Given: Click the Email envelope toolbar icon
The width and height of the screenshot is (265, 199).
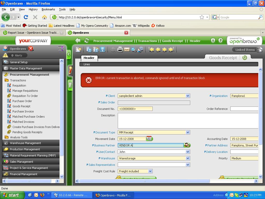Looking at the screenshot, I should pyautogui.click(x=127, y=49).
